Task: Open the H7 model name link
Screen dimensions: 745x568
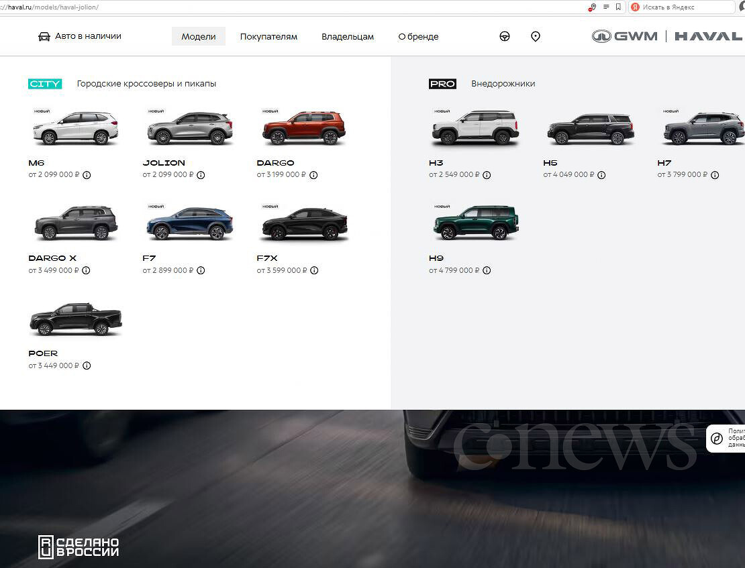Action: click(x=664, y=163)
